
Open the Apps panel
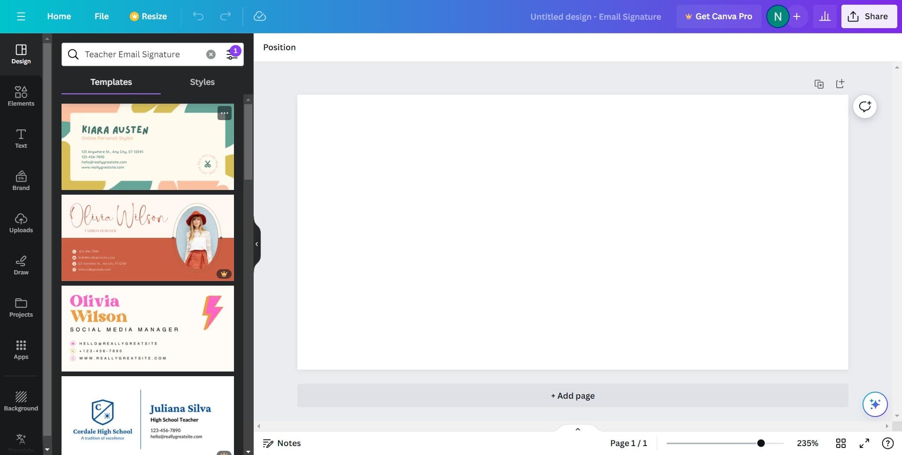click(21, 349)
